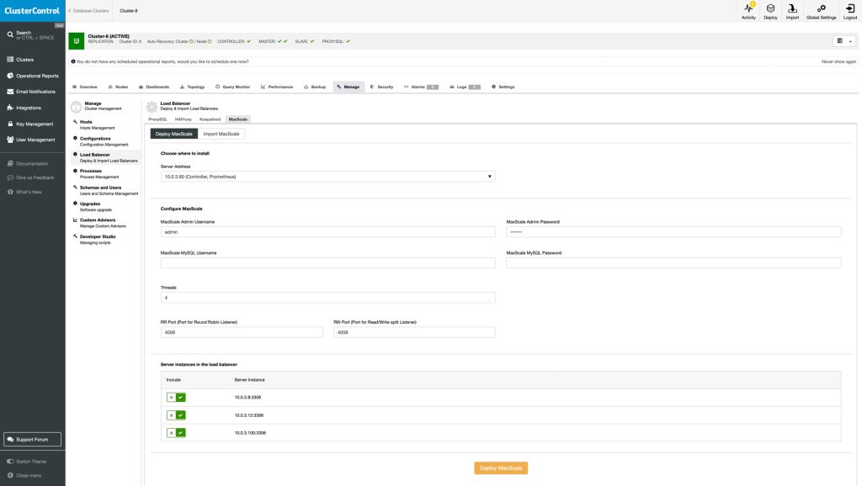Click the Deploy MaxScale button

pos(500,468)
